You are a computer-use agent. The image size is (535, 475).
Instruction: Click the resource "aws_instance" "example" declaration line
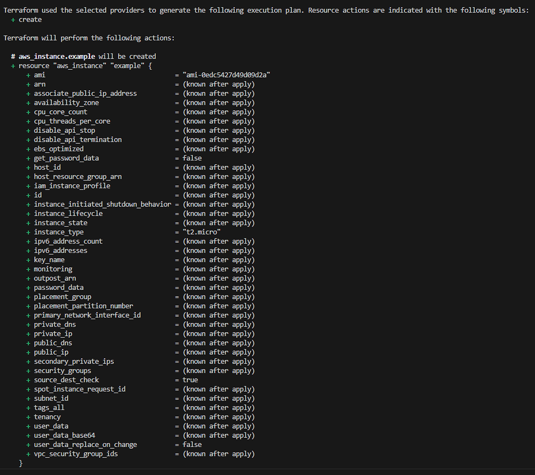pyautogui.click(x=82, y=66)
